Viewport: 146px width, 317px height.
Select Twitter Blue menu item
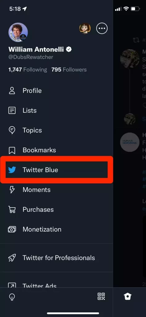(56, 170)
